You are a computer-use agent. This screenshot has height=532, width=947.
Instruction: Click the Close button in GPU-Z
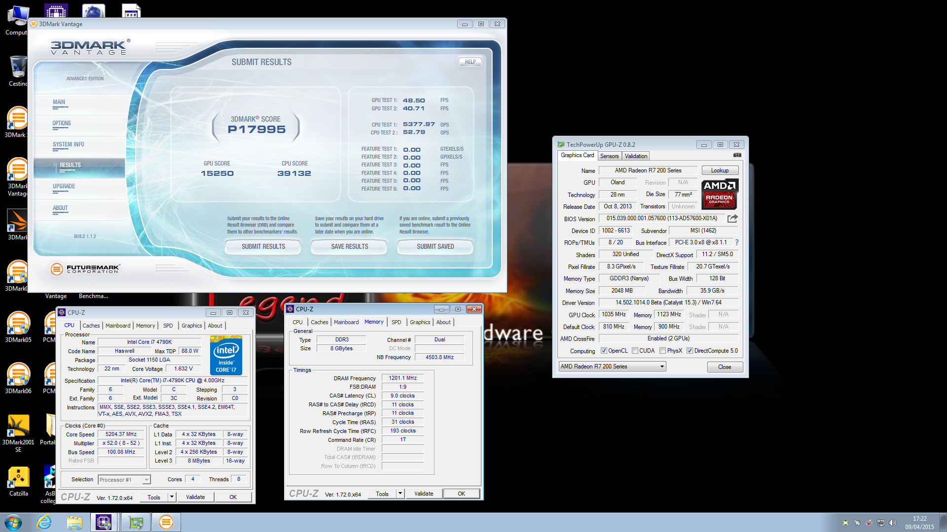tap(725, 367)
